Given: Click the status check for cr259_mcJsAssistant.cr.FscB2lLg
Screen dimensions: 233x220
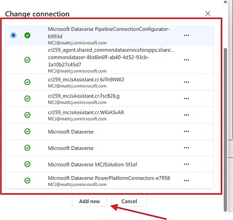Looking at the screenshot, I should [27, 98].
